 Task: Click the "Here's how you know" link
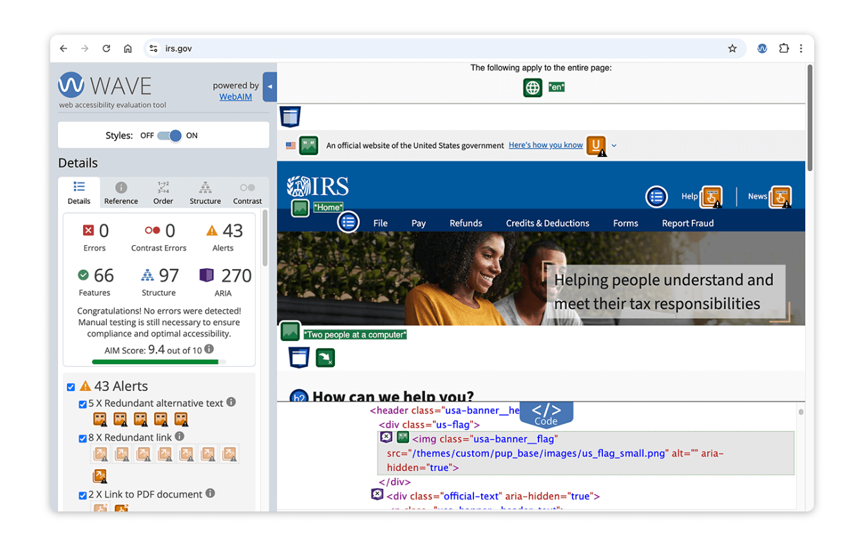tap(545, 145)
